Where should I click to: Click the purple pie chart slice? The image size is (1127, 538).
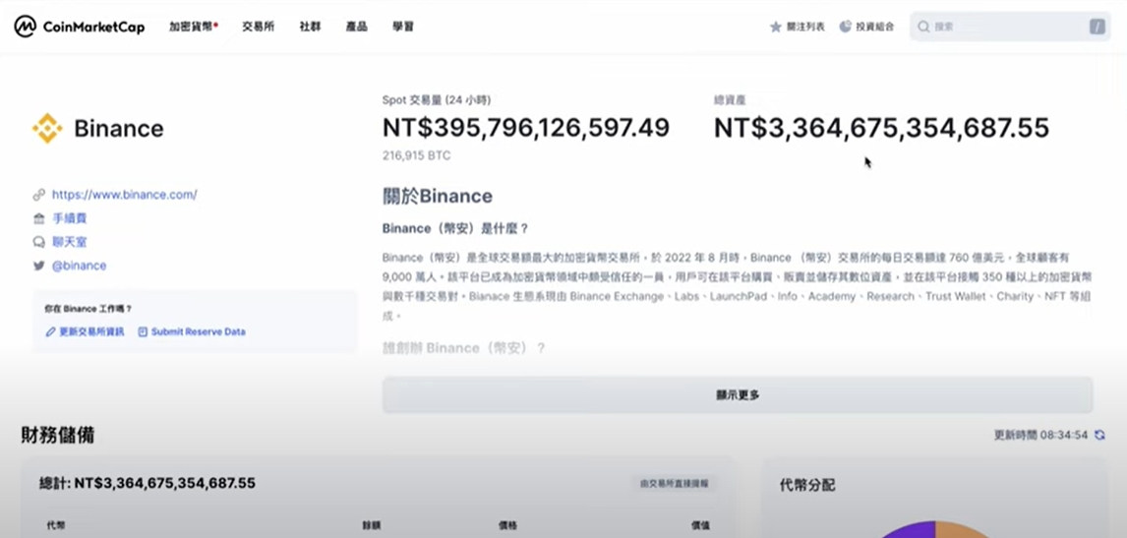click(x=910, y=530)
